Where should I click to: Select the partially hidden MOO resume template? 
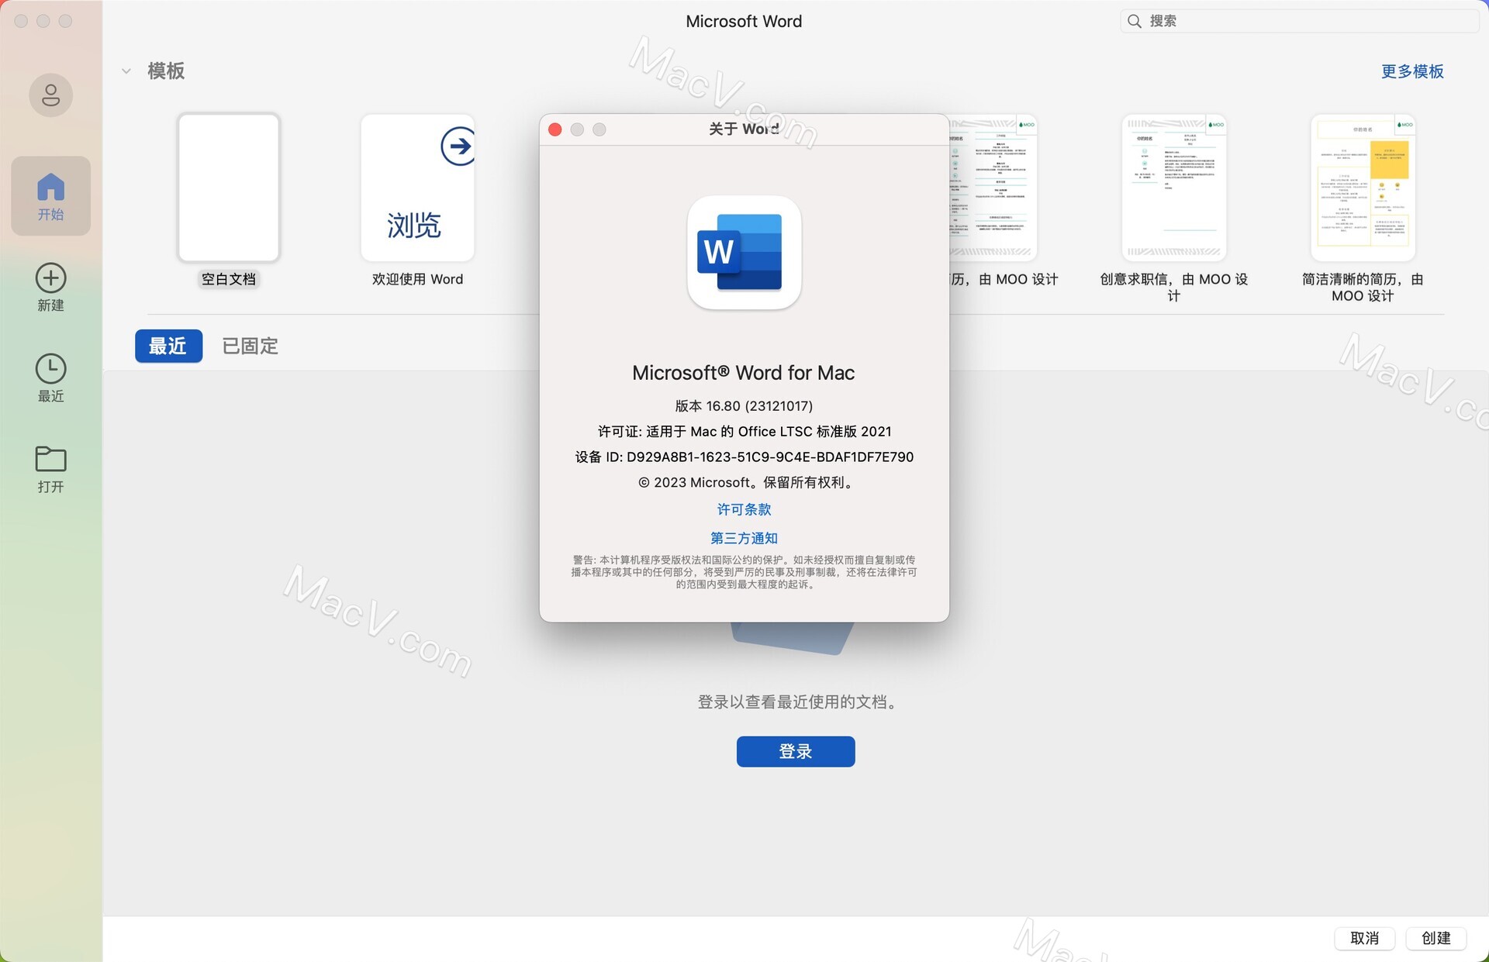[x=993, y=188]
